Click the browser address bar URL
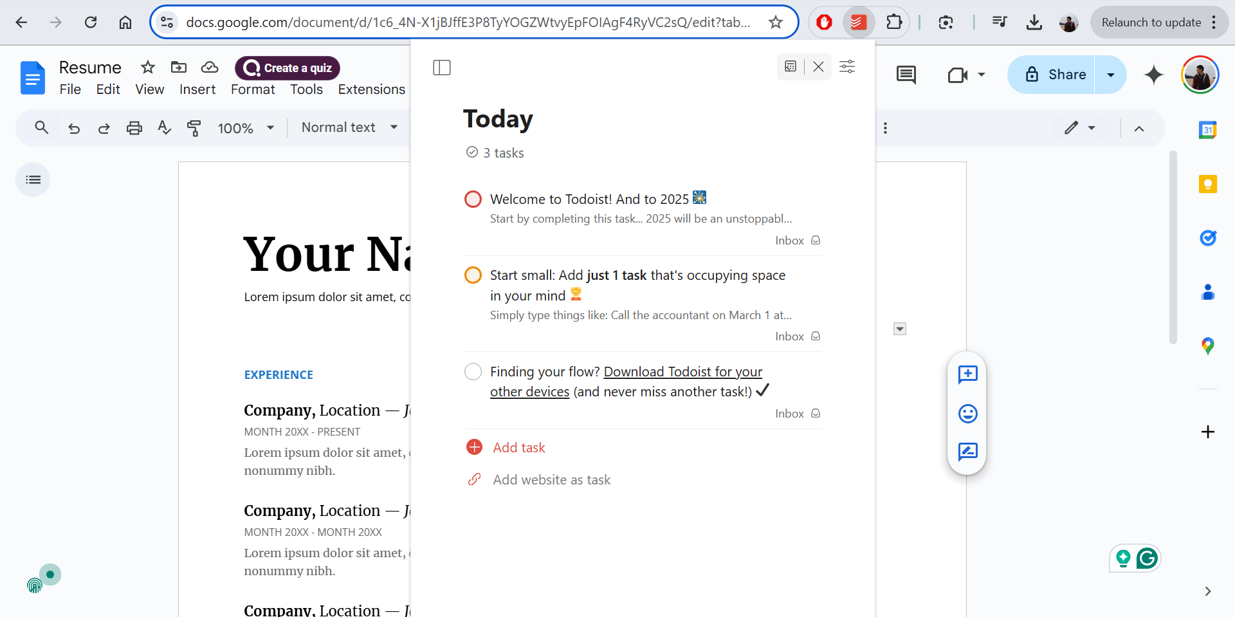Screen dimensions: 1235x617 click(468, 23)
